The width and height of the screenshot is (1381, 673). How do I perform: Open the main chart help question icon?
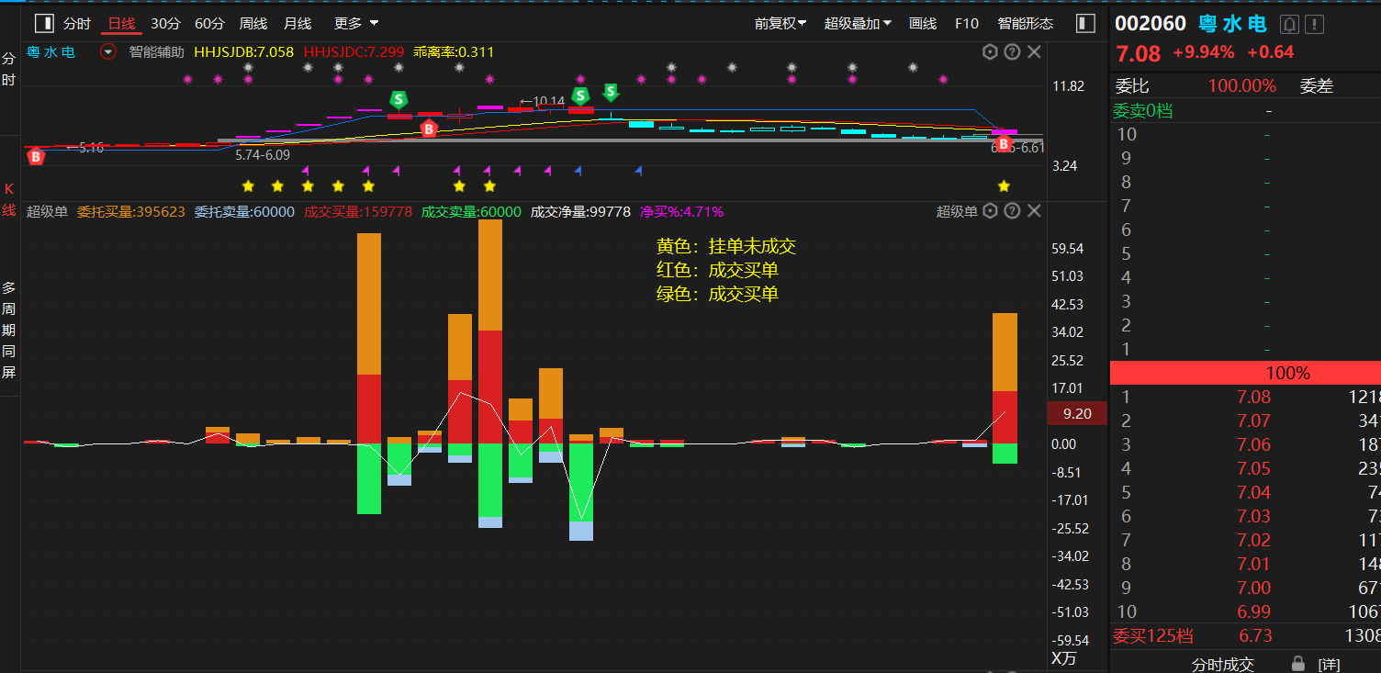(1012, 52)
